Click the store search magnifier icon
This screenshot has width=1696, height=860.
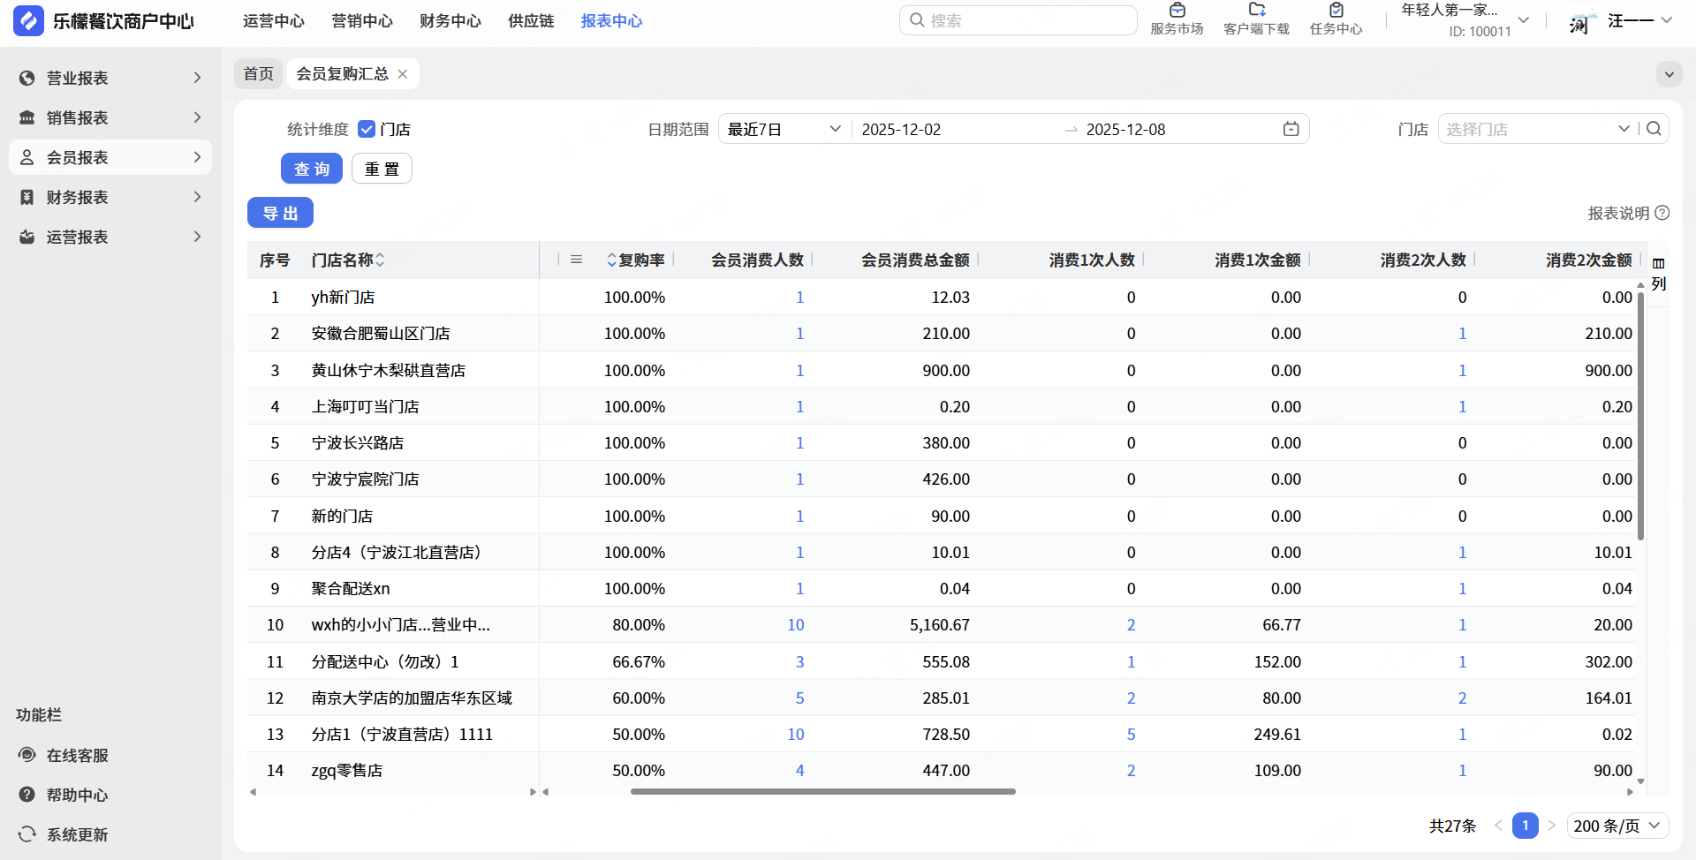[1654, 129]
